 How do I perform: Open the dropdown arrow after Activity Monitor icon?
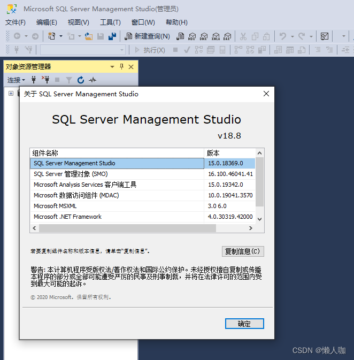pos(343,36)
